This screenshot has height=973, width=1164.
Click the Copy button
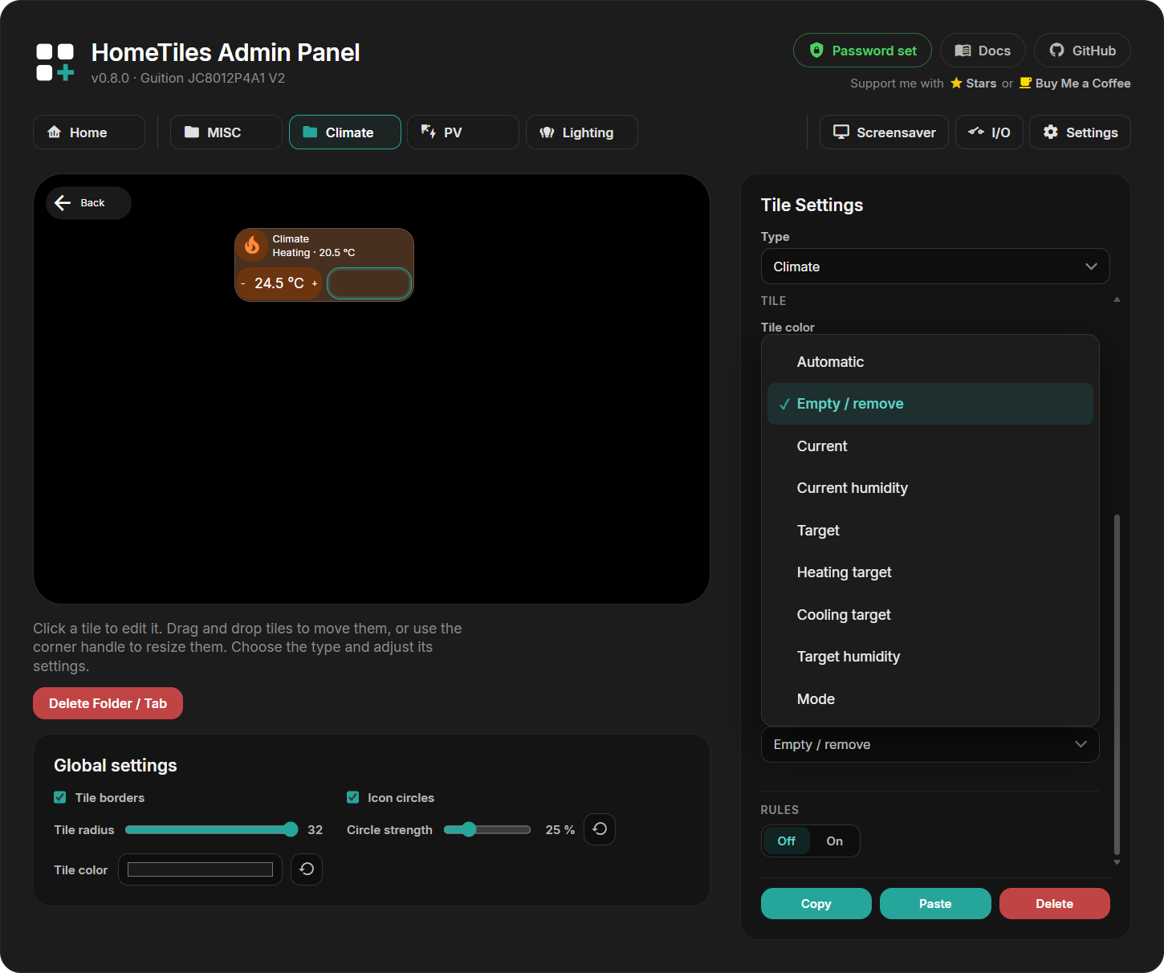pos(816,904)
